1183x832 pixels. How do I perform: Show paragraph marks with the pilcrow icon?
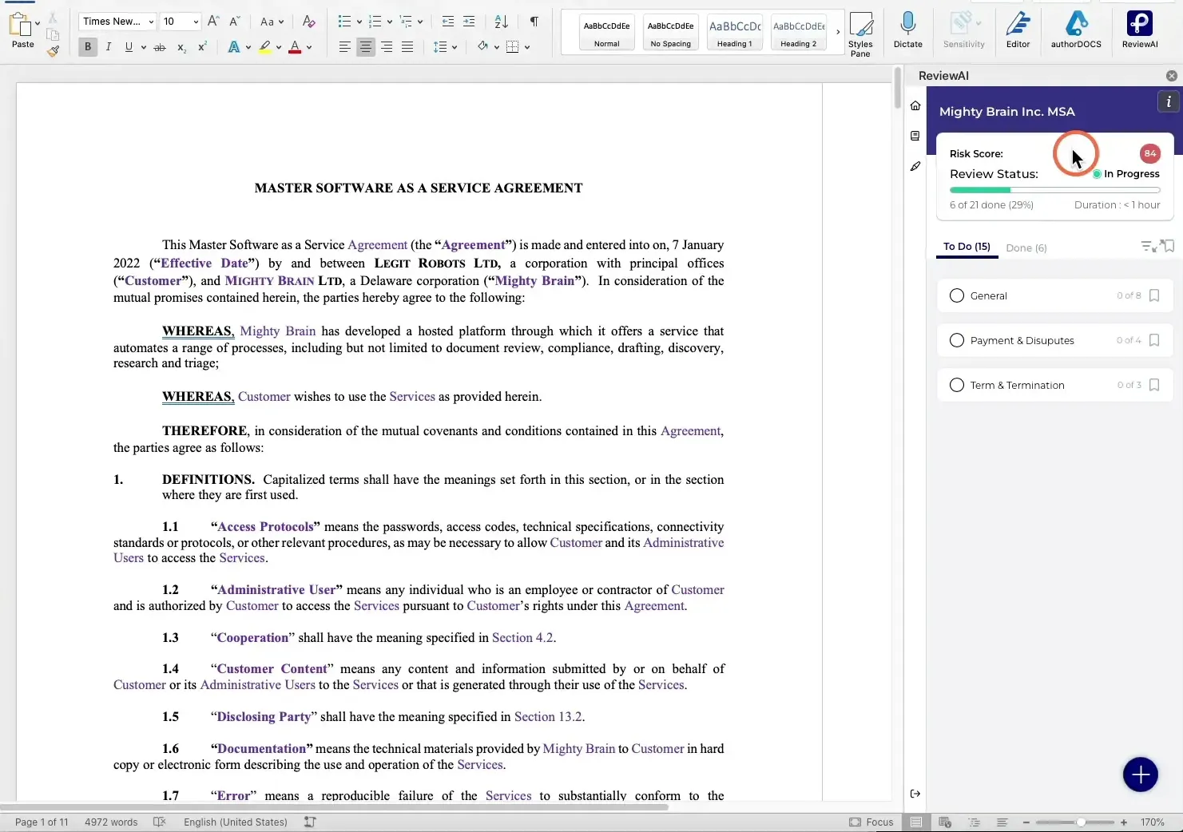tap(534, 22)
